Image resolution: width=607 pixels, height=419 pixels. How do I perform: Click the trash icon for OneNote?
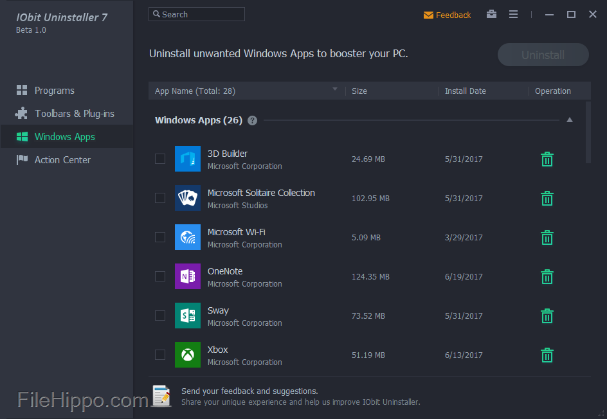point(547,276)
